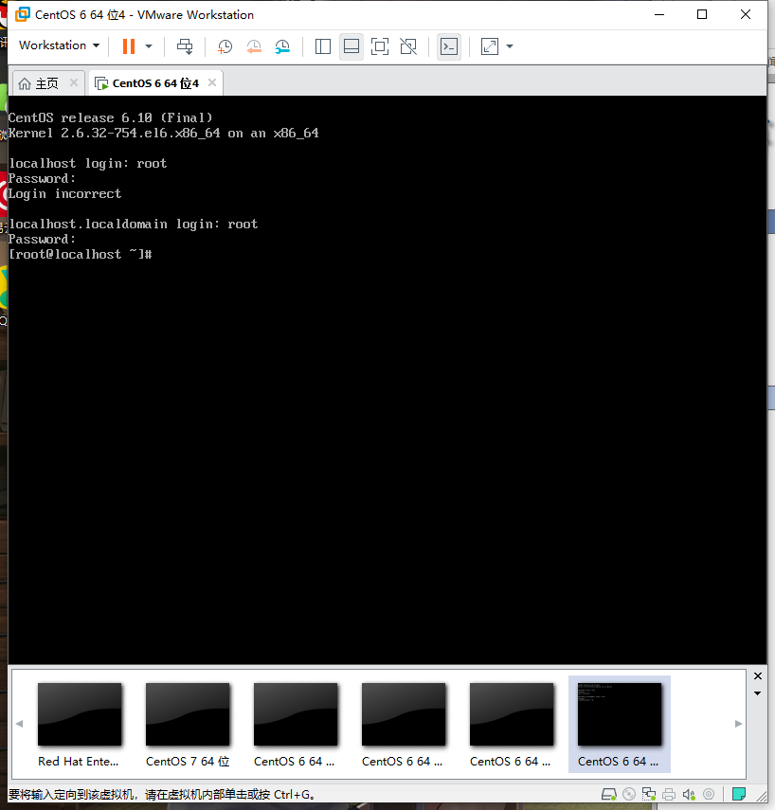The width and height of the screenshot is (775, 810).
Task: Open the CentOS 7 64 位 thumbnail
Action: (x=188, y=724)
